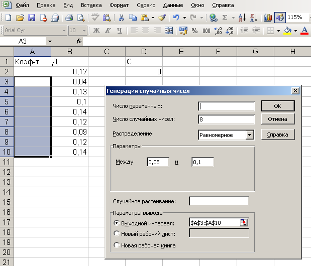The height and width of the screenshot is (266, 311).
Task: Select the Новый рабочий лист option
Action: tap(117, 233)
